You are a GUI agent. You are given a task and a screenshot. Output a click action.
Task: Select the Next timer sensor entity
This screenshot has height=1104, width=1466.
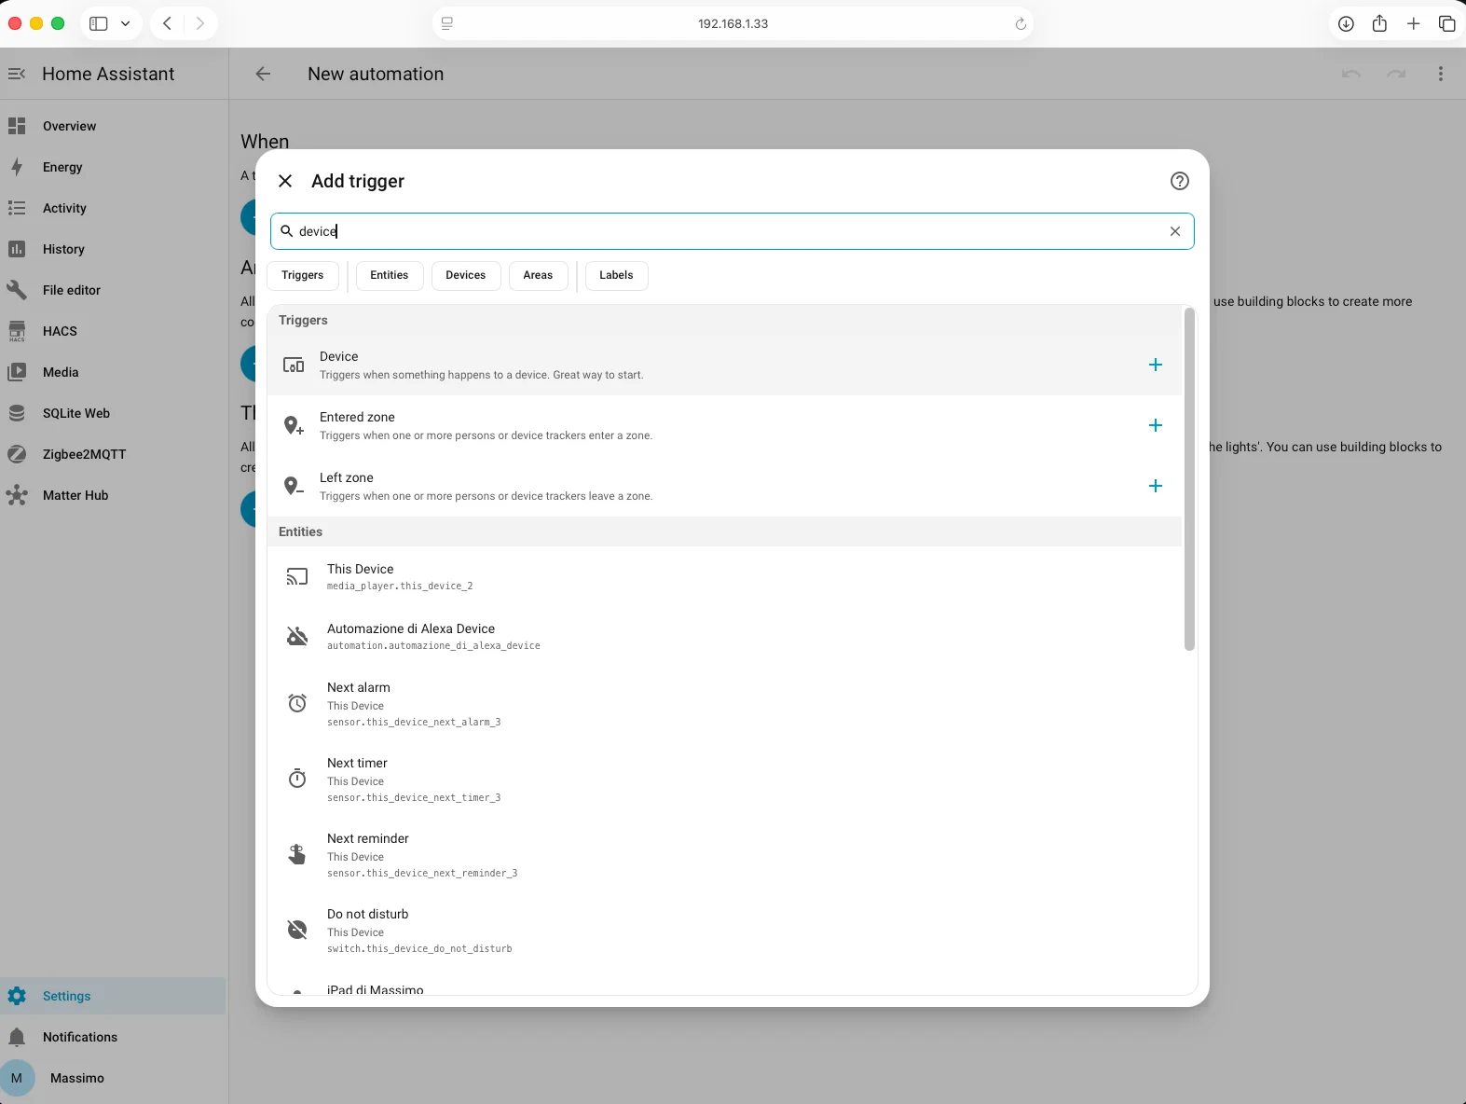(x=724, y=779)
